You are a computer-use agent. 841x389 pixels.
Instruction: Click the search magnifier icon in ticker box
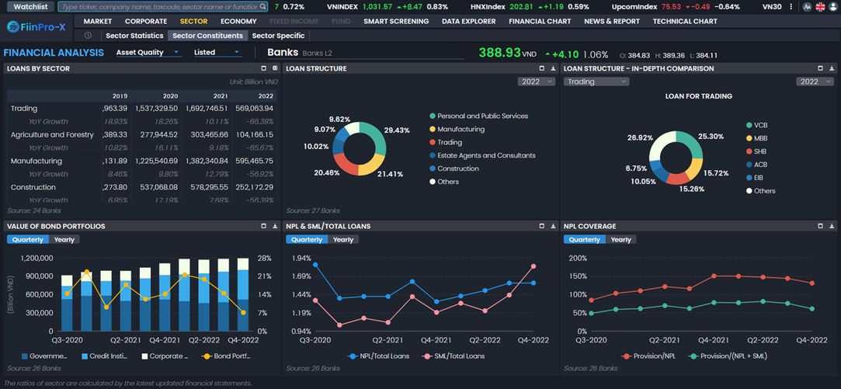(262, 7)
